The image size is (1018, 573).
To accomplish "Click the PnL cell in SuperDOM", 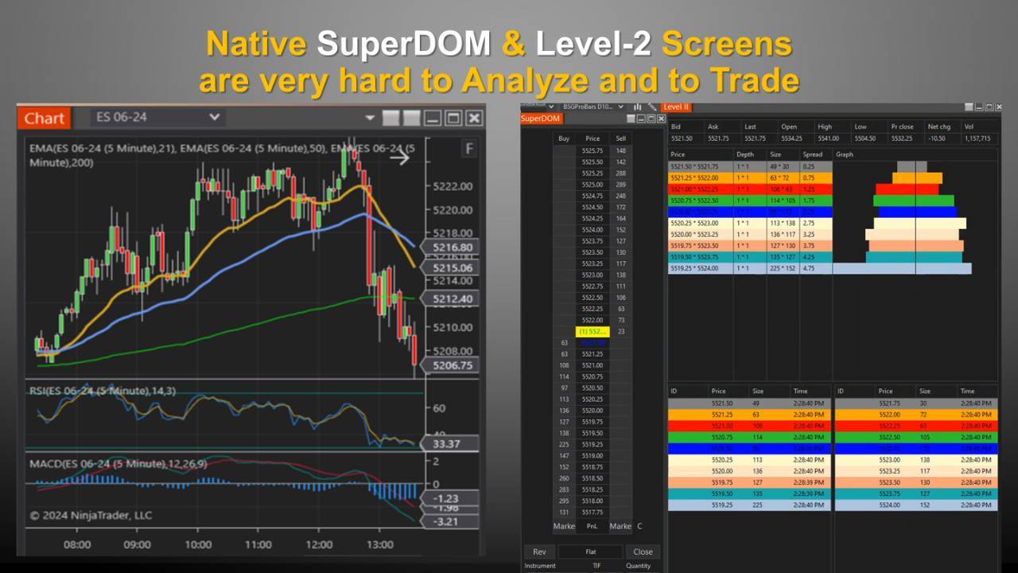I will 592,526.
